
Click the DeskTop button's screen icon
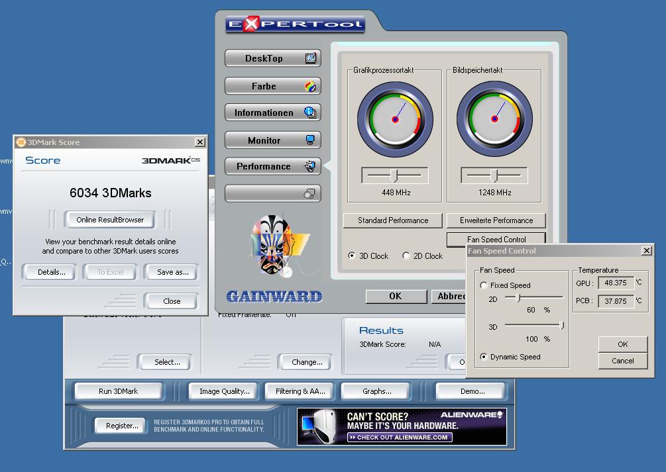(x=311, y=58)
